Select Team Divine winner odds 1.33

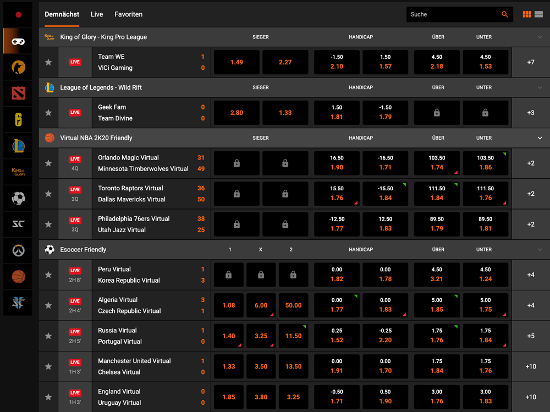(x=285, y=113)
